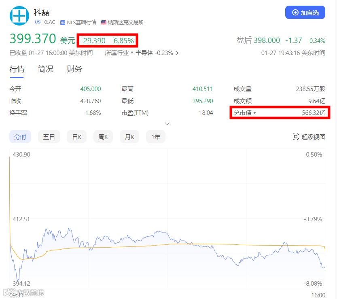The width and height of the screenshot is (337, 299).
Task: Select the 分时 chart tab
Action: (20, 137)
